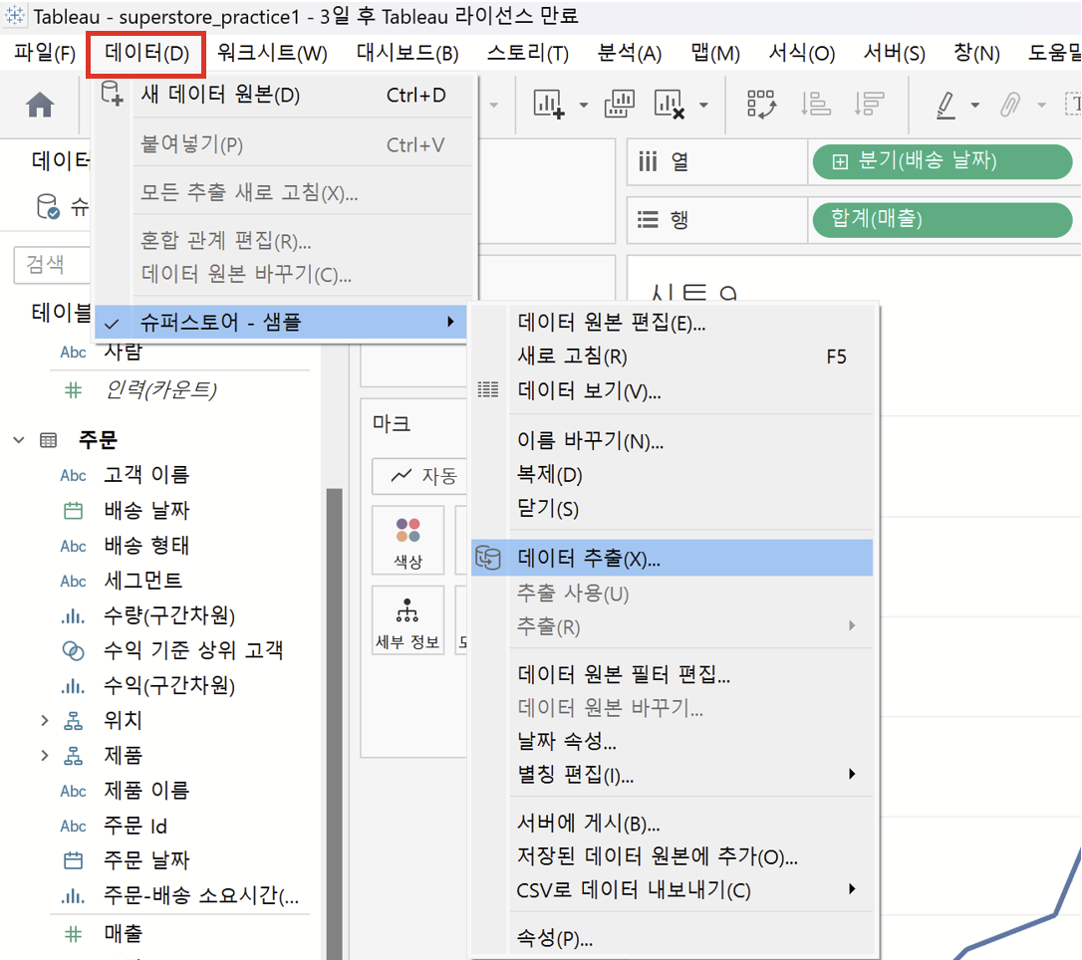The width and height of the screenshot is (1082, 960).
Task: Open the new worksheet dropdown arrow
Action: pos(584,106)
